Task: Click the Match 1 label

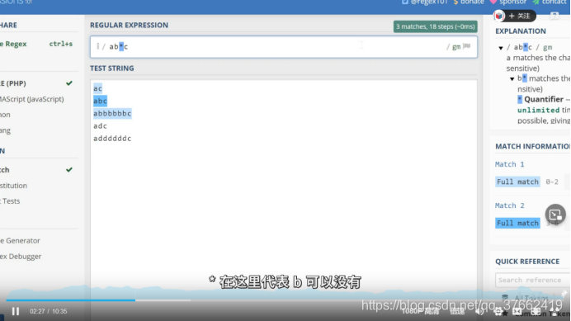Action: coord(509,164)
